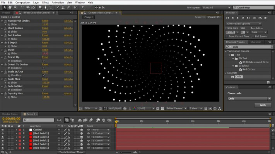The width and height of the screenshot is (275, 154).
Task: Open the Active Camera view dropdown
Action: tap(176, 109)
